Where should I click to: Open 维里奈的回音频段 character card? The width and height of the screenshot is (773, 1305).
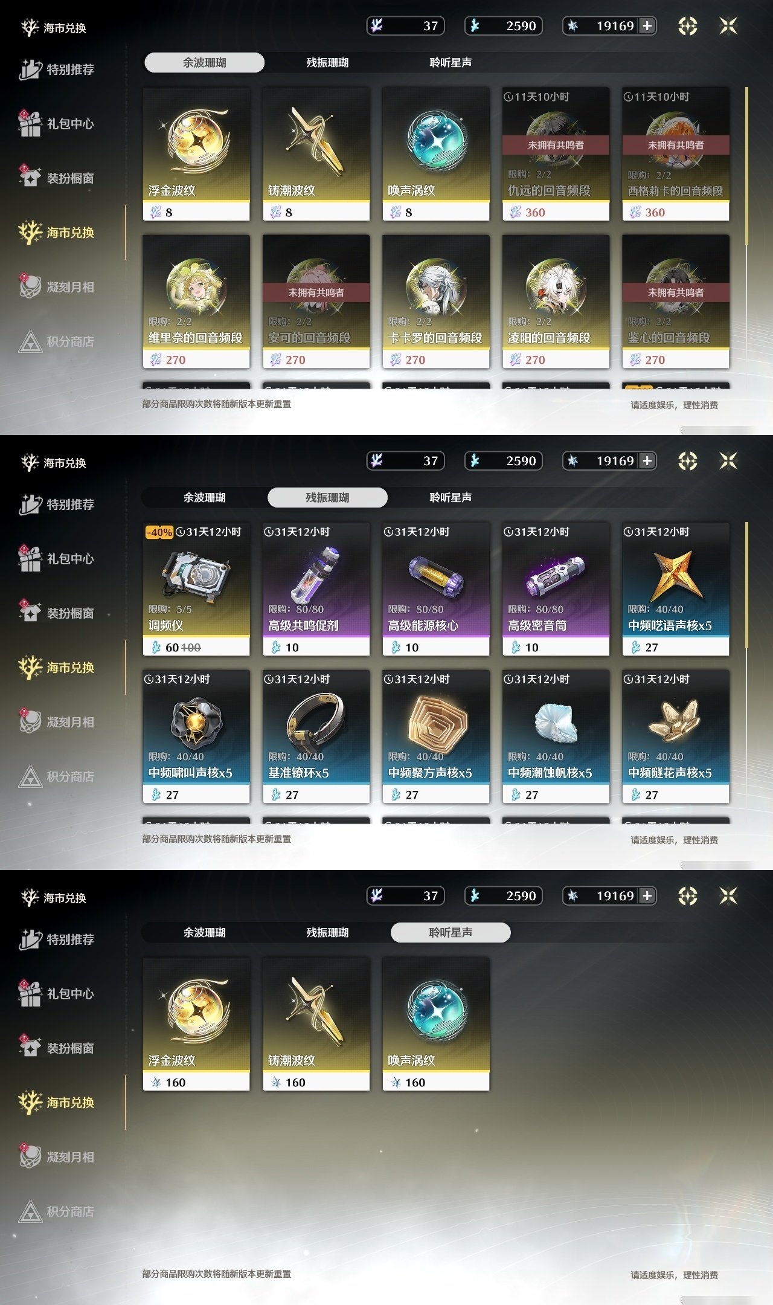pos(196,301)
